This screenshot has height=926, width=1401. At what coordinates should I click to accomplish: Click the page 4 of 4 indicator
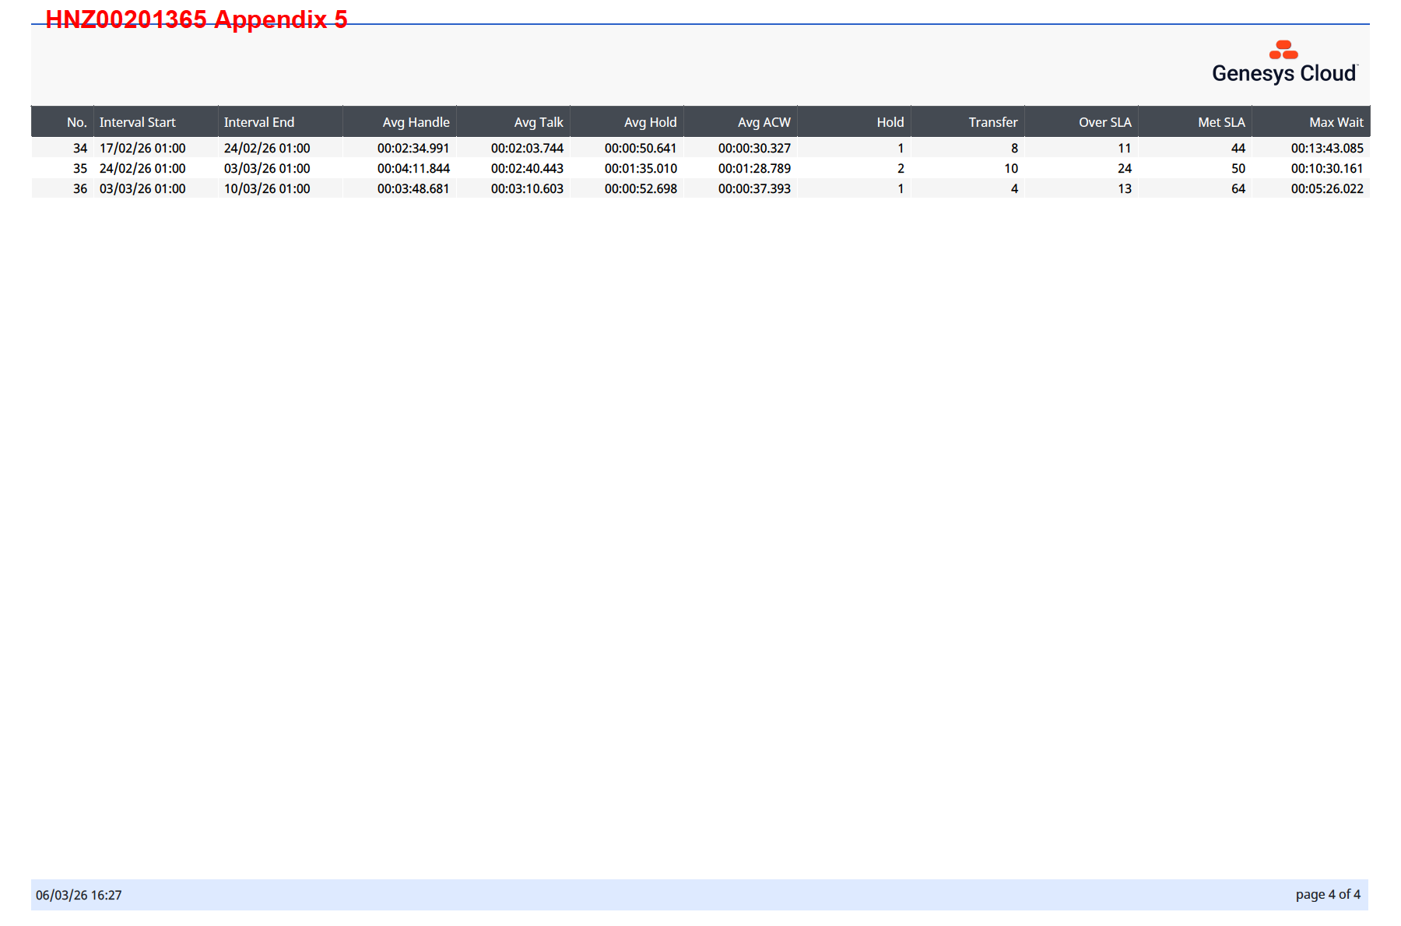1328,894
